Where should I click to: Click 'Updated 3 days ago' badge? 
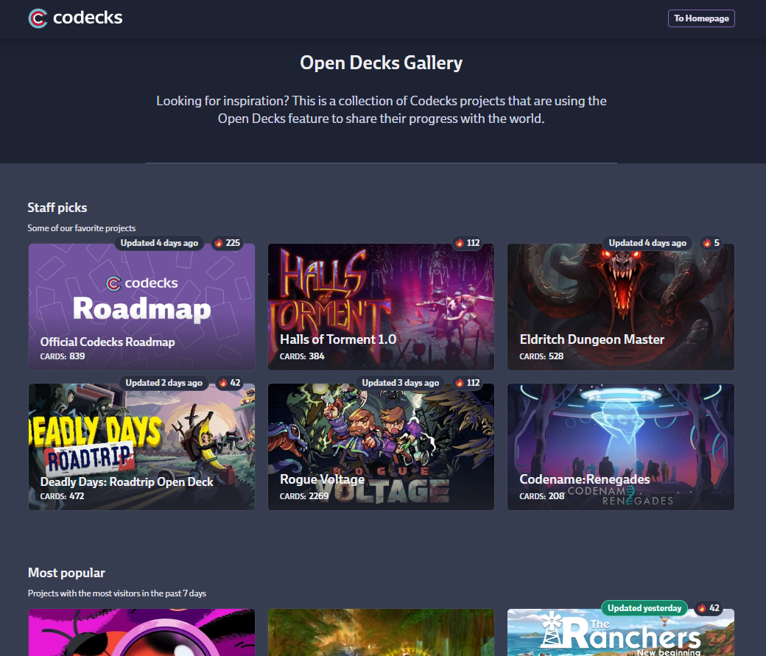[400, 382]
